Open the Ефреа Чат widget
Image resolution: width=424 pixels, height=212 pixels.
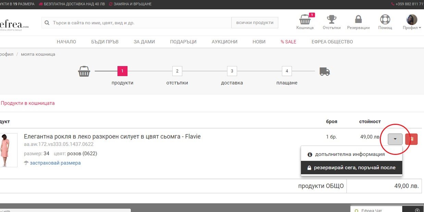(376, 210)
